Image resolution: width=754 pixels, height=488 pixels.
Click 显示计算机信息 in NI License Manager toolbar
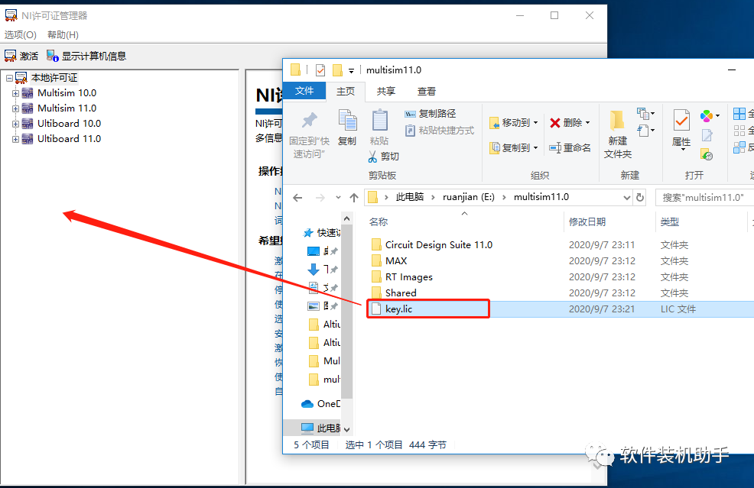click(x=86, y=56)
